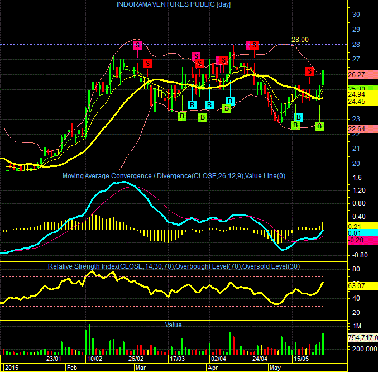Click the 0.40 MACD axis label
378x372 pixels.
tap(359, 217)
